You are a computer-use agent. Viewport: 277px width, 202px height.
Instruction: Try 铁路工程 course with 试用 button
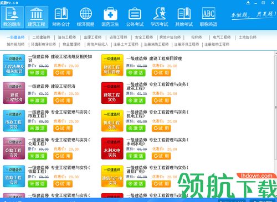coord(63,184)
